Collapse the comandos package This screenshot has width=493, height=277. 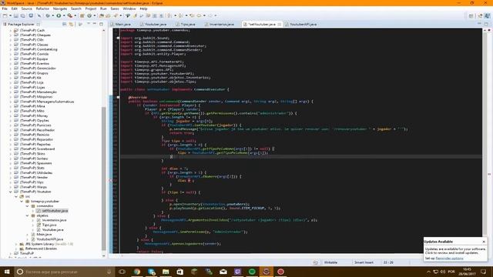[x=28, y=206]
